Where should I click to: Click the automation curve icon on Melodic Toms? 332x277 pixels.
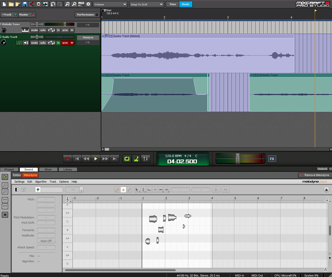pos(51,30)
